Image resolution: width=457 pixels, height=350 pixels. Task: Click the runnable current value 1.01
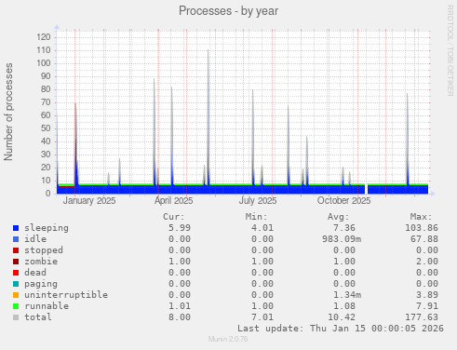[180, 306]
